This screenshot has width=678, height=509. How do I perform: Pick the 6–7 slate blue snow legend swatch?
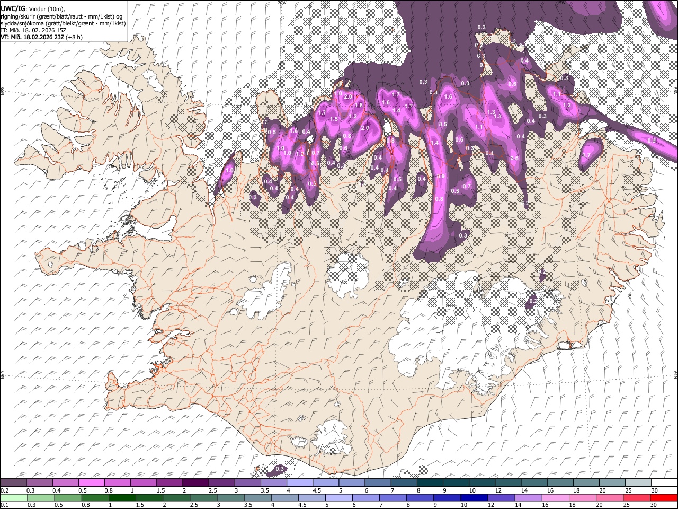coord(378,483)
